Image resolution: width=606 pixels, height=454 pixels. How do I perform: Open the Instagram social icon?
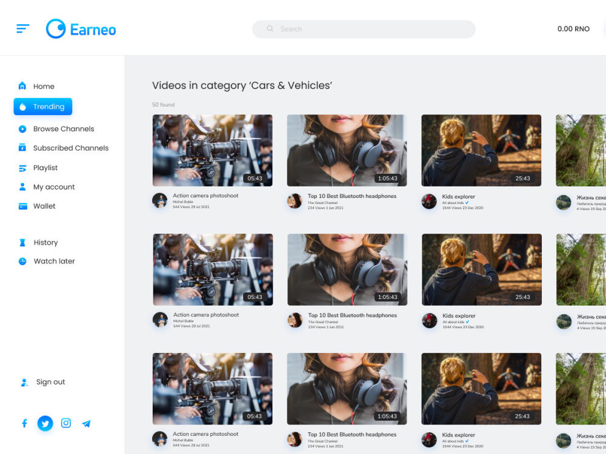tap(66, 423)
